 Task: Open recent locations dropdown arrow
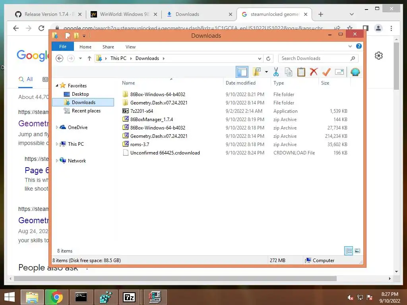coord(80,58)
